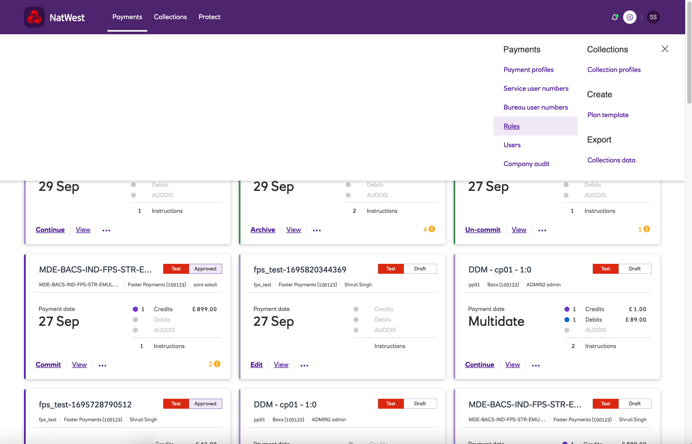Open Plan template under Create
The width and height of the screenshot is (692, 444).
click(x=608, y=115)
